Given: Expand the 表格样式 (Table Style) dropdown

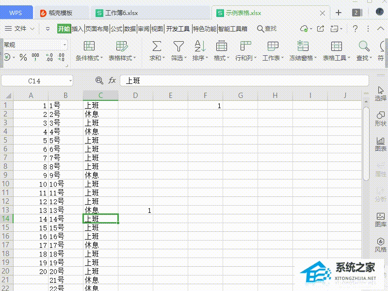Looking at the screenshot, I should (x=121, y=51).
